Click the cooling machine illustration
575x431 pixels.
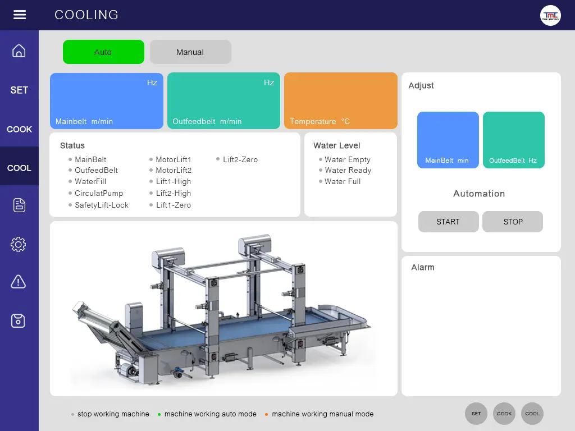(x=223, y=309)
